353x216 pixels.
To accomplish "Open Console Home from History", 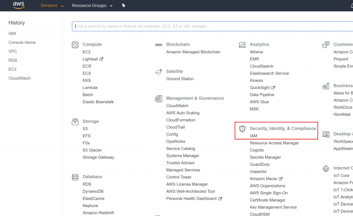I will [x=22, y=42].
